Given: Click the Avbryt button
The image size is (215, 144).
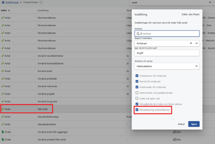Looking at the screenshot, I should pyautogui.click(x=181, y=124).
